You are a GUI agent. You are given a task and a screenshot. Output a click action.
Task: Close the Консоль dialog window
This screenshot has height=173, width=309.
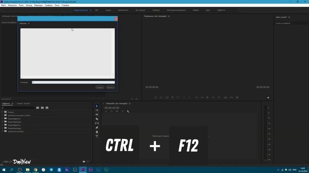tap(116, 19)
